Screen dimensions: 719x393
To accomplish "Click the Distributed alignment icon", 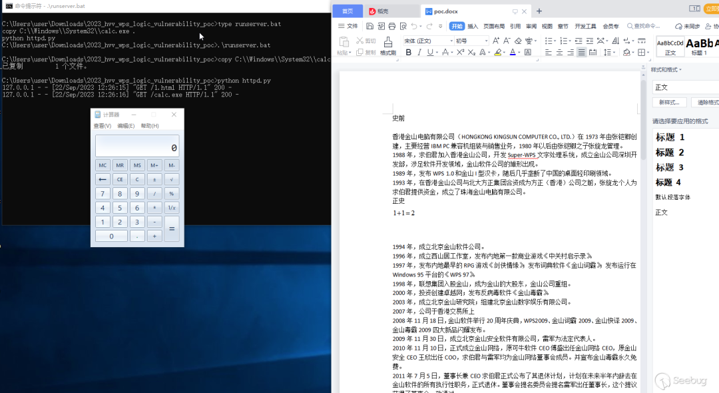I will [x=593, y=53].
